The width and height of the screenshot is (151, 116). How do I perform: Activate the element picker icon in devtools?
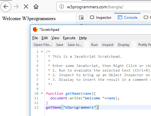tap(81, 18)
